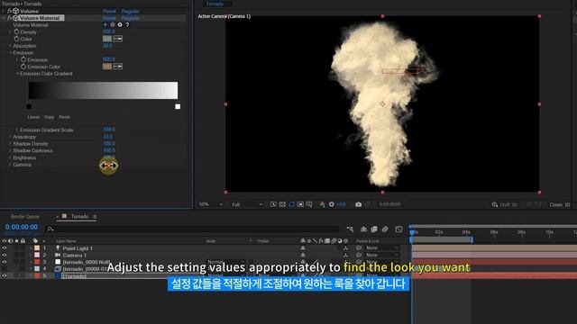Click the graph editor icon above the timeline
Viewport: 577px width, 324px height.
pyautogui.click(x=398, y=229)
